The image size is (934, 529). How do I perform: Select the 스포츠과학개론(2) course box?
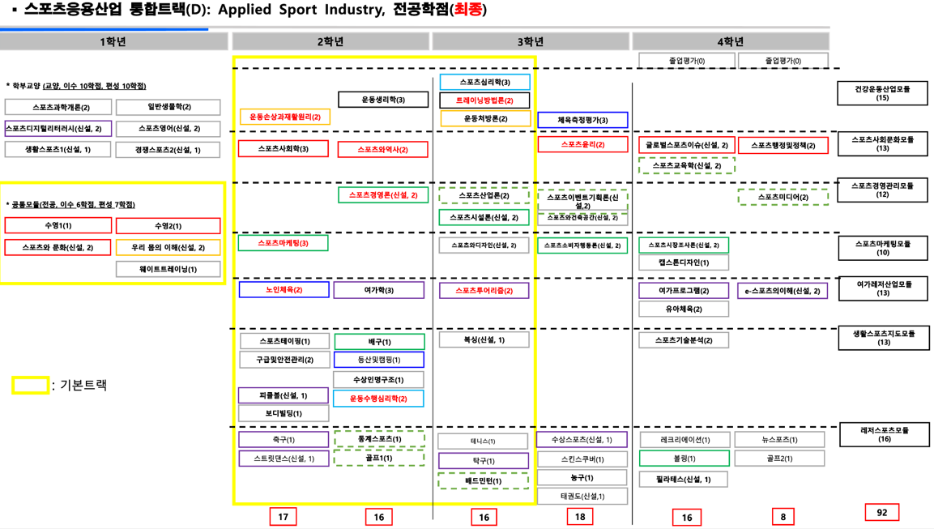[58, 107]
